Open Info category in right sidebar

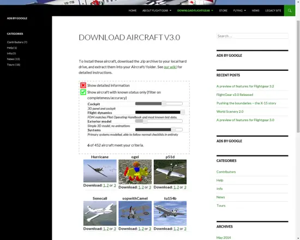tap(219, 189)
